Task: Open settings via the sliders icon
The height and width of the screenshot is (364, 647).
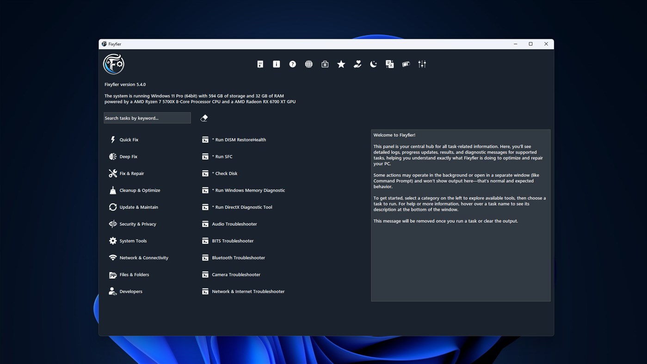Action: 422,64
